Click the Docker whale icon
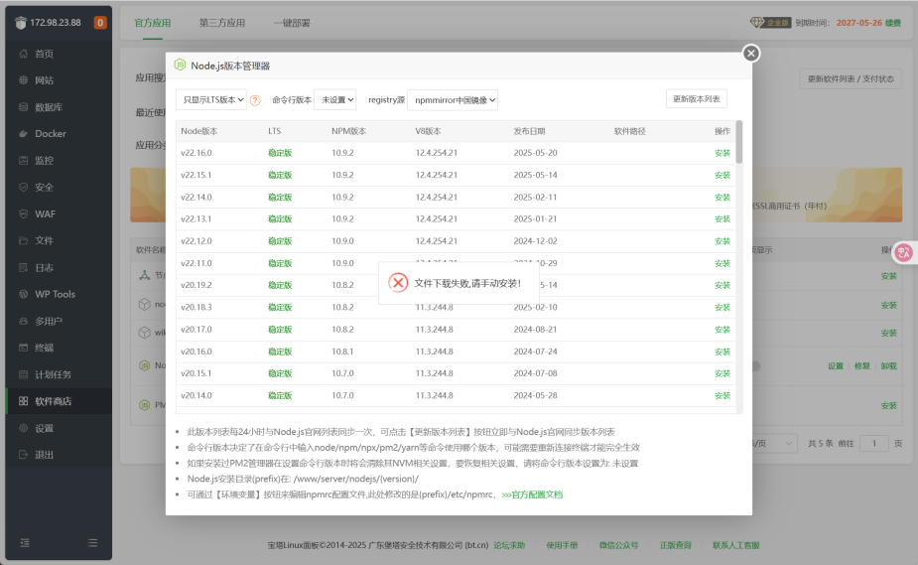Screen dimensions: 918x565 point(24,133)
